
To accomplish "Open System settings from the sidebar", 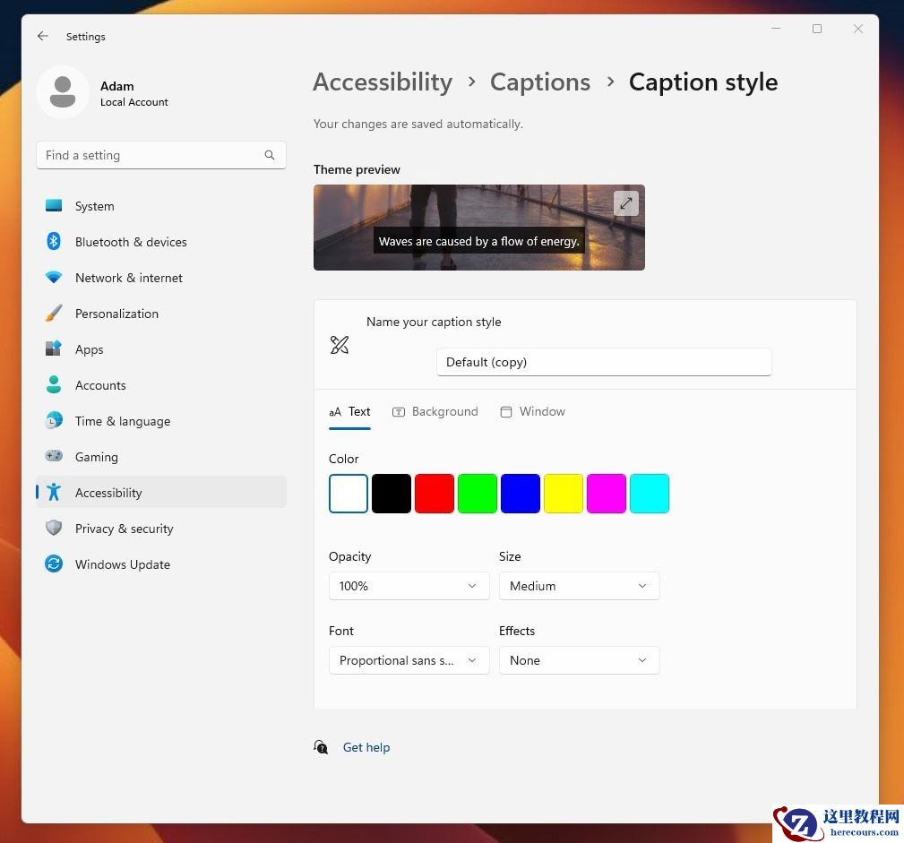I will click(x=94, y=206).
